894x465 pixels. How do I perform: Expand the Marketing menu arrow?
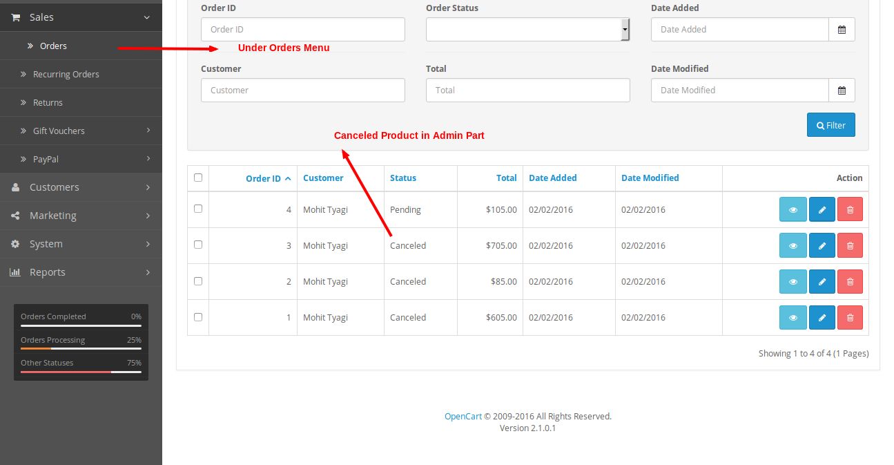coord(148,216)
